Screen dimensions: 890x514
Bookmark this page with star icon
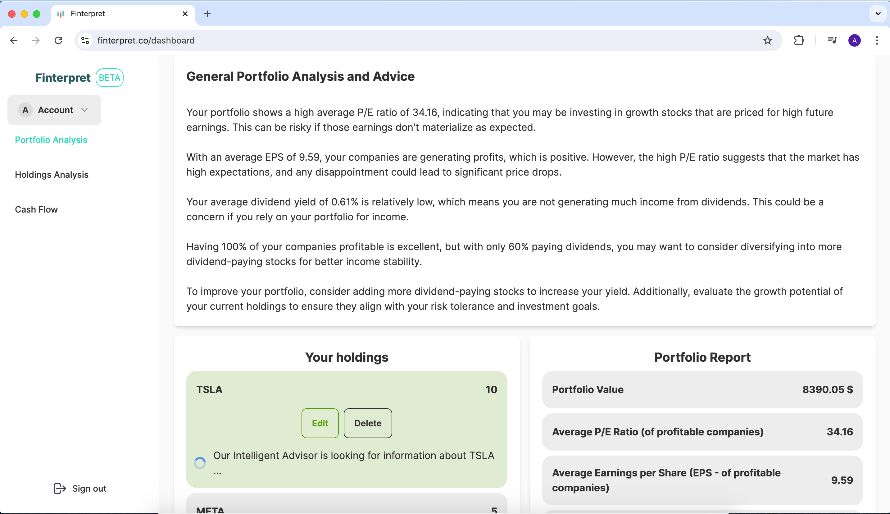click(x=768, y=40)
